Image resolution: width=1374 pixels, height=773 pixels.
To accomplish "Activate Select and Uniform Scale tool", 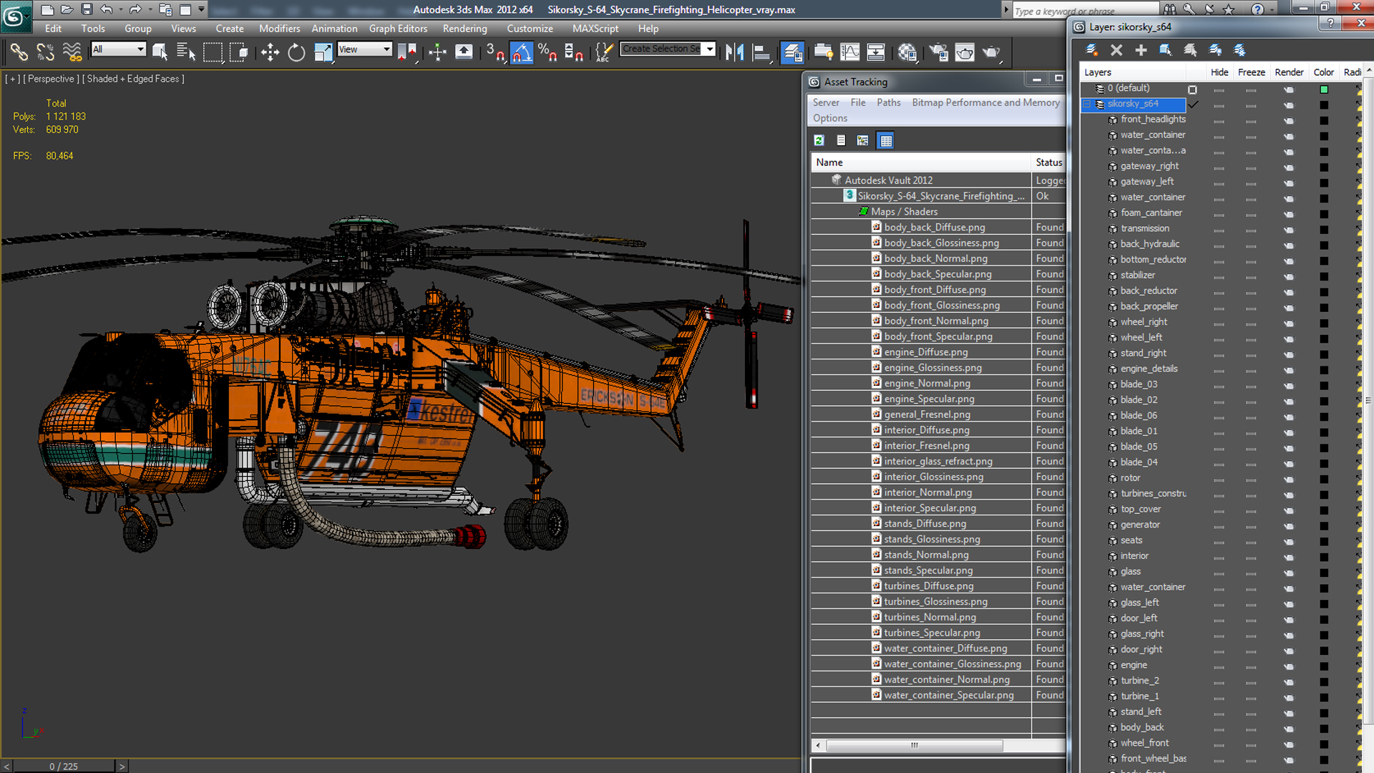I will [x=323, y=52].
